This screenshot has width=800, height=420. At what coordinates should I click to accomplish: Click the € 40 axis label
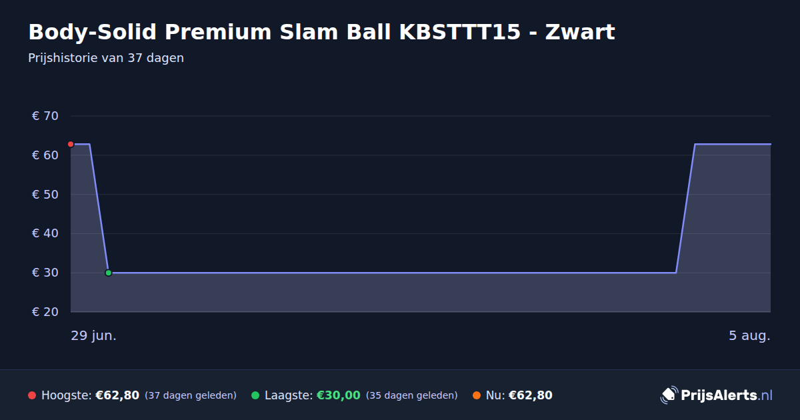click(45, 233)
